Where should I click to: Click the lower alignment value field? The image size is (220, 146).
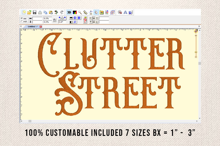pyautogui.click(x=104, y=22)
